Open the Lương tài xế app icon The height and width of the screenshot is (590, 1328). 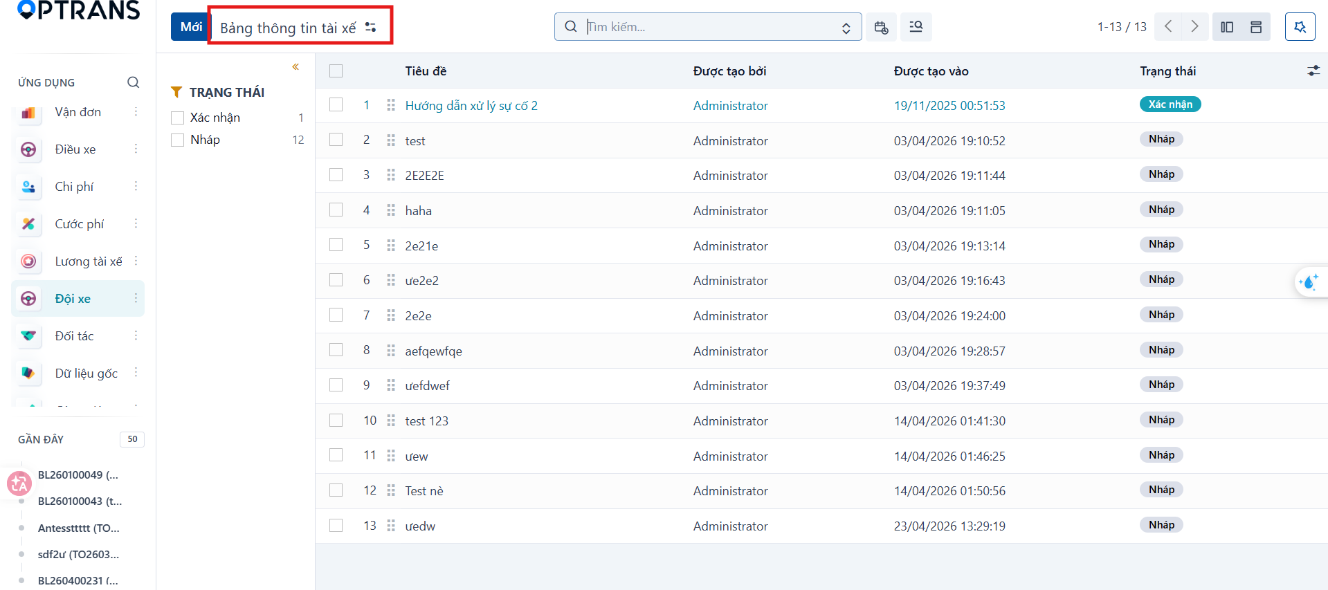point(28,261)
